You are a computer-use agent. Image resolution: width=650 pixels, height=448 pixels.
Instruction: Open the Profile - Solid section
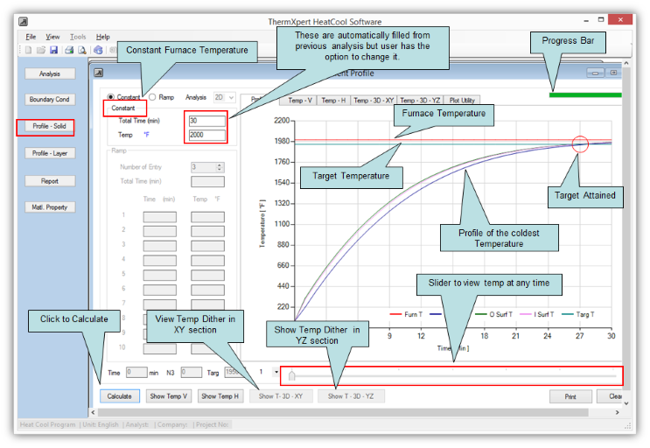[x=50, y=126]
